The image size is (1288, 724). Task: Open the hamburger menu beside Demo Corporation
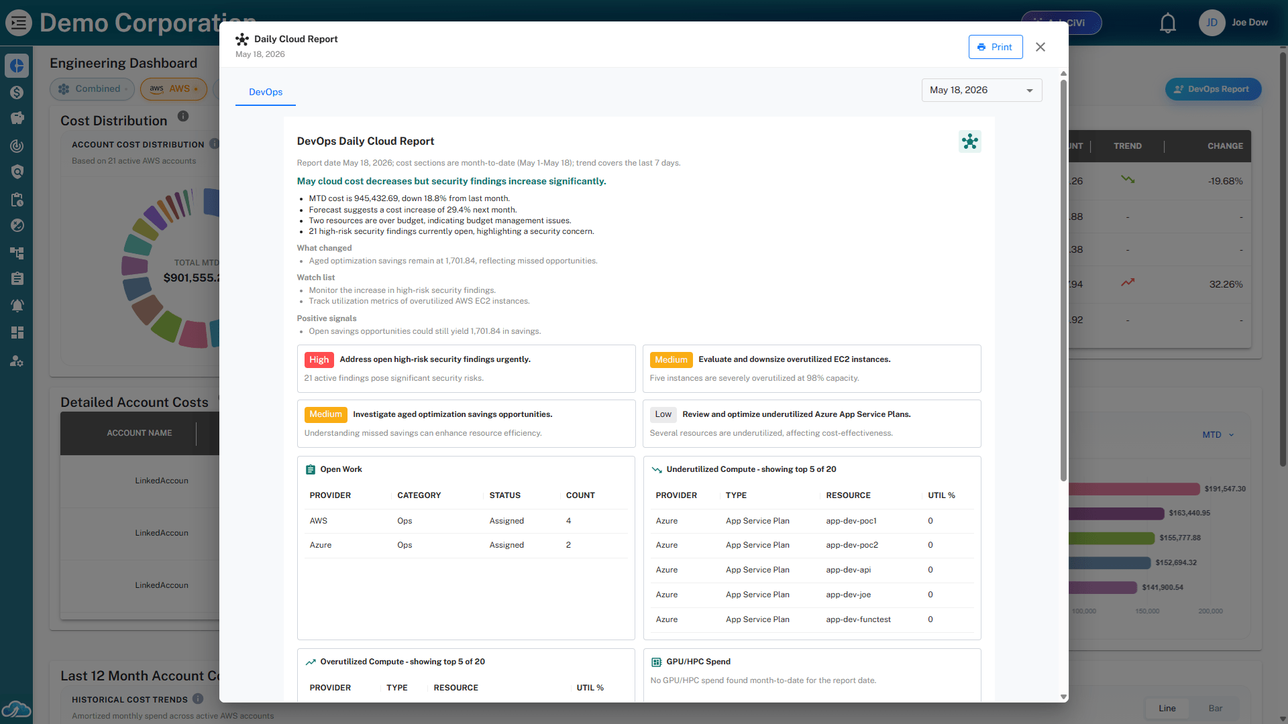coord(19,23)
